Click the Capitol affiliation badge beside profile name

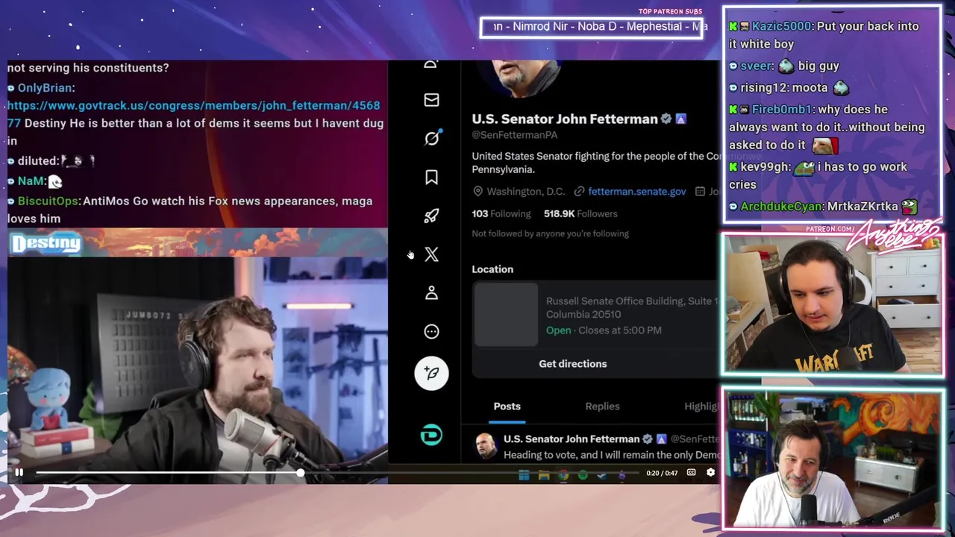point(680,119)
